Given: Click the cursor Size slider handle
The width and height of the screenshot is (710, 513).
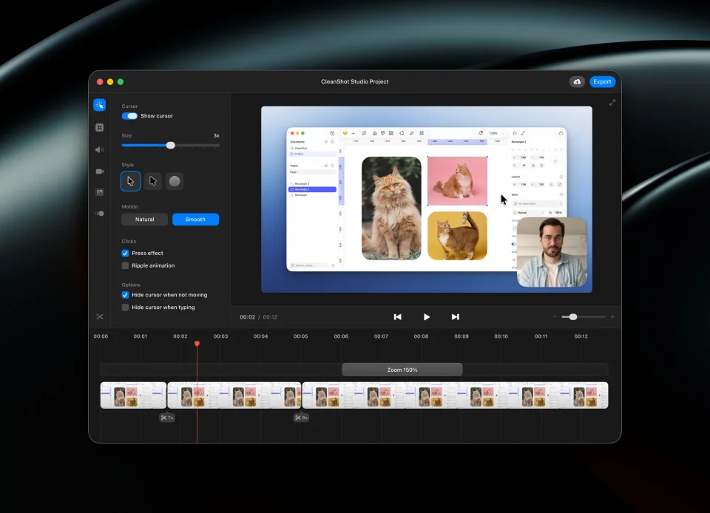Looking at the screenshot, I should (170, 145).
